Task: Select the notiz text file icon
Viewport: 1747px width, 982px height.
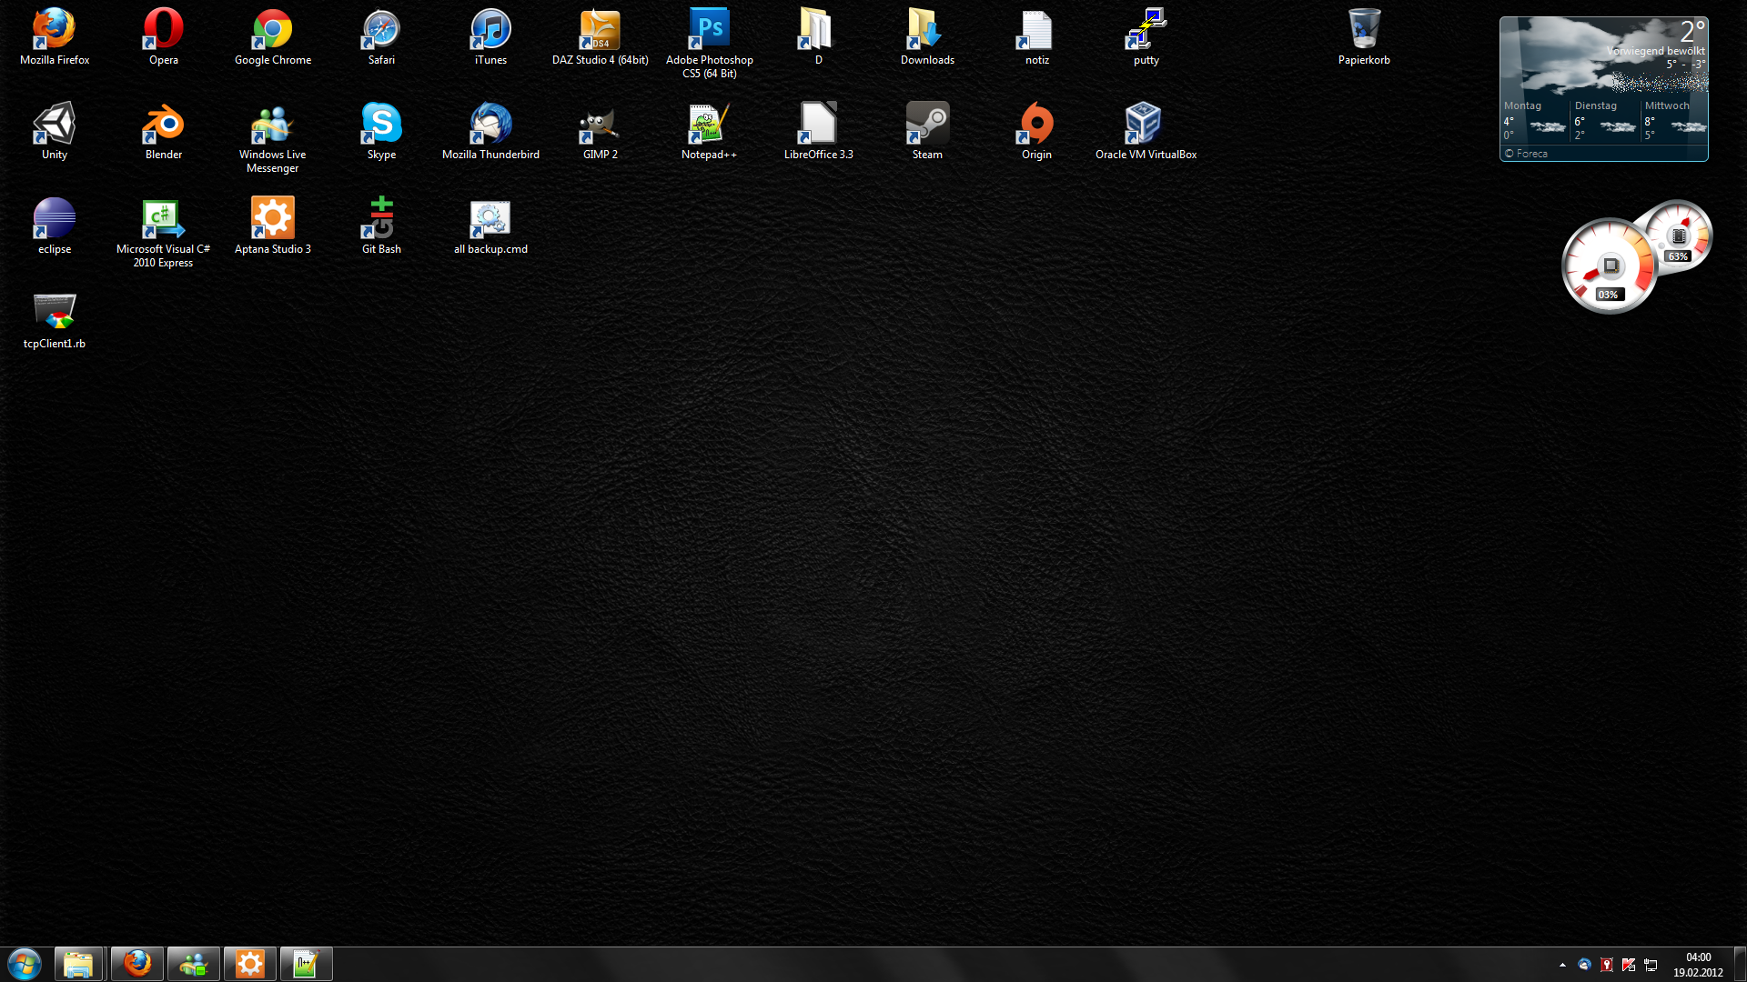Action: [1037, 37]
